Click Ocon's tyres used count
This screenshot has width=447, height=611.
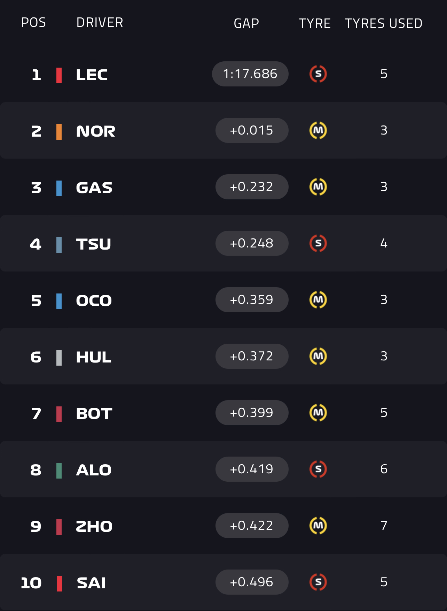(x=384, y=300)
